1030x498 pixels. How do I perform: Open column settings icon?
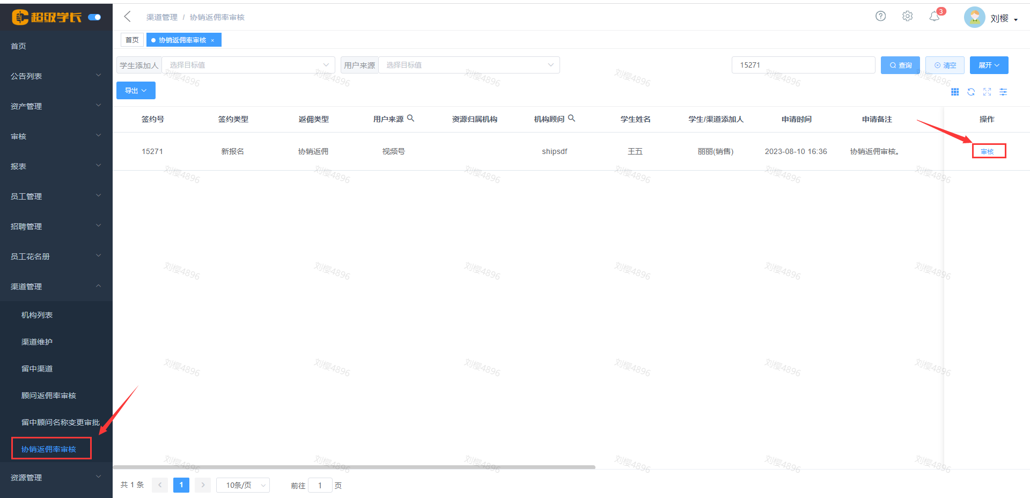pos(1003,92)
